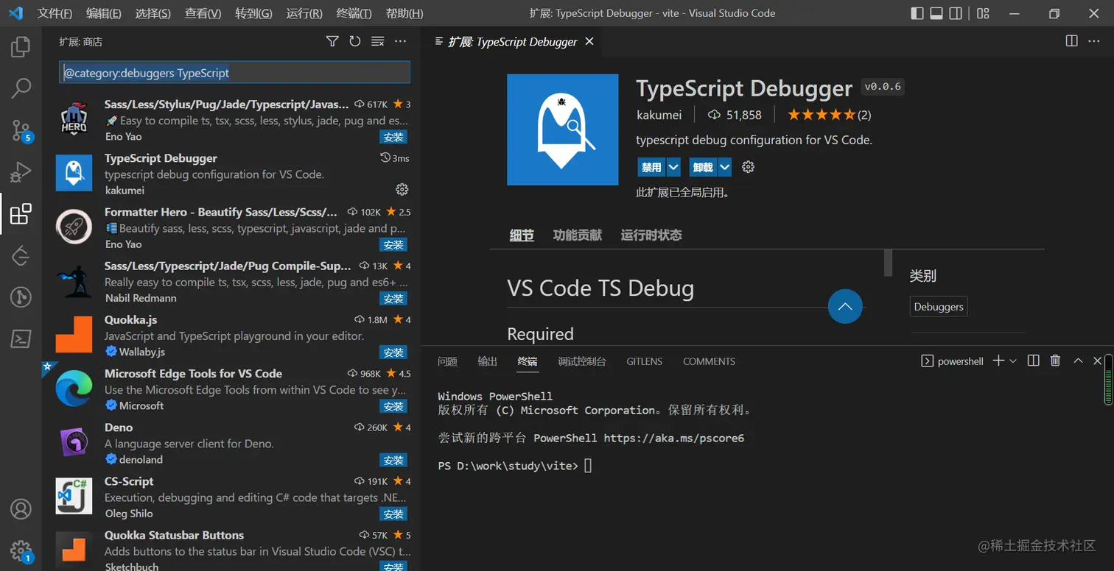Select the Extensions view icon
Screen dimensions: 1114x571
[x=21, y=214]
